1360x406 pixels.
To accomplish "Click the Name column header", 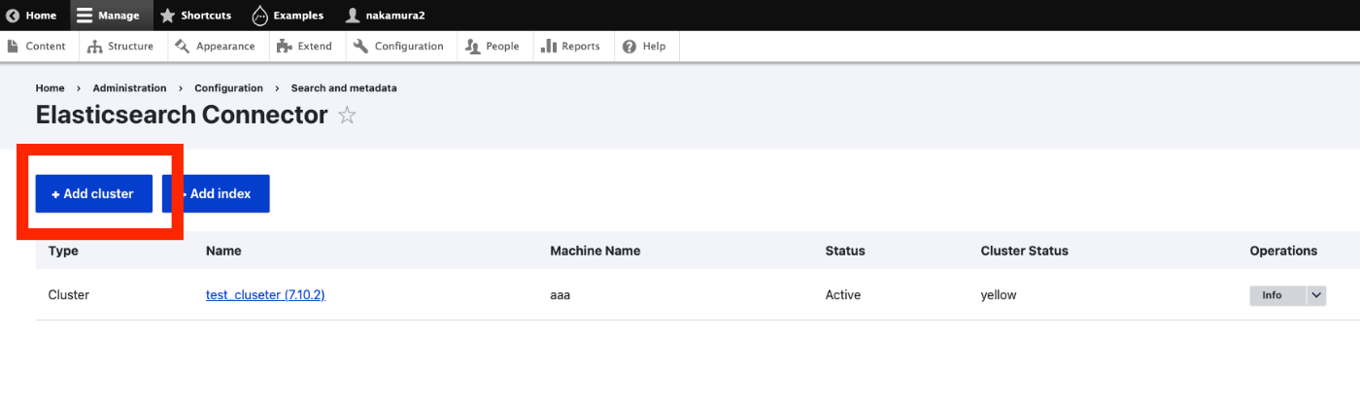I will 223,251.
